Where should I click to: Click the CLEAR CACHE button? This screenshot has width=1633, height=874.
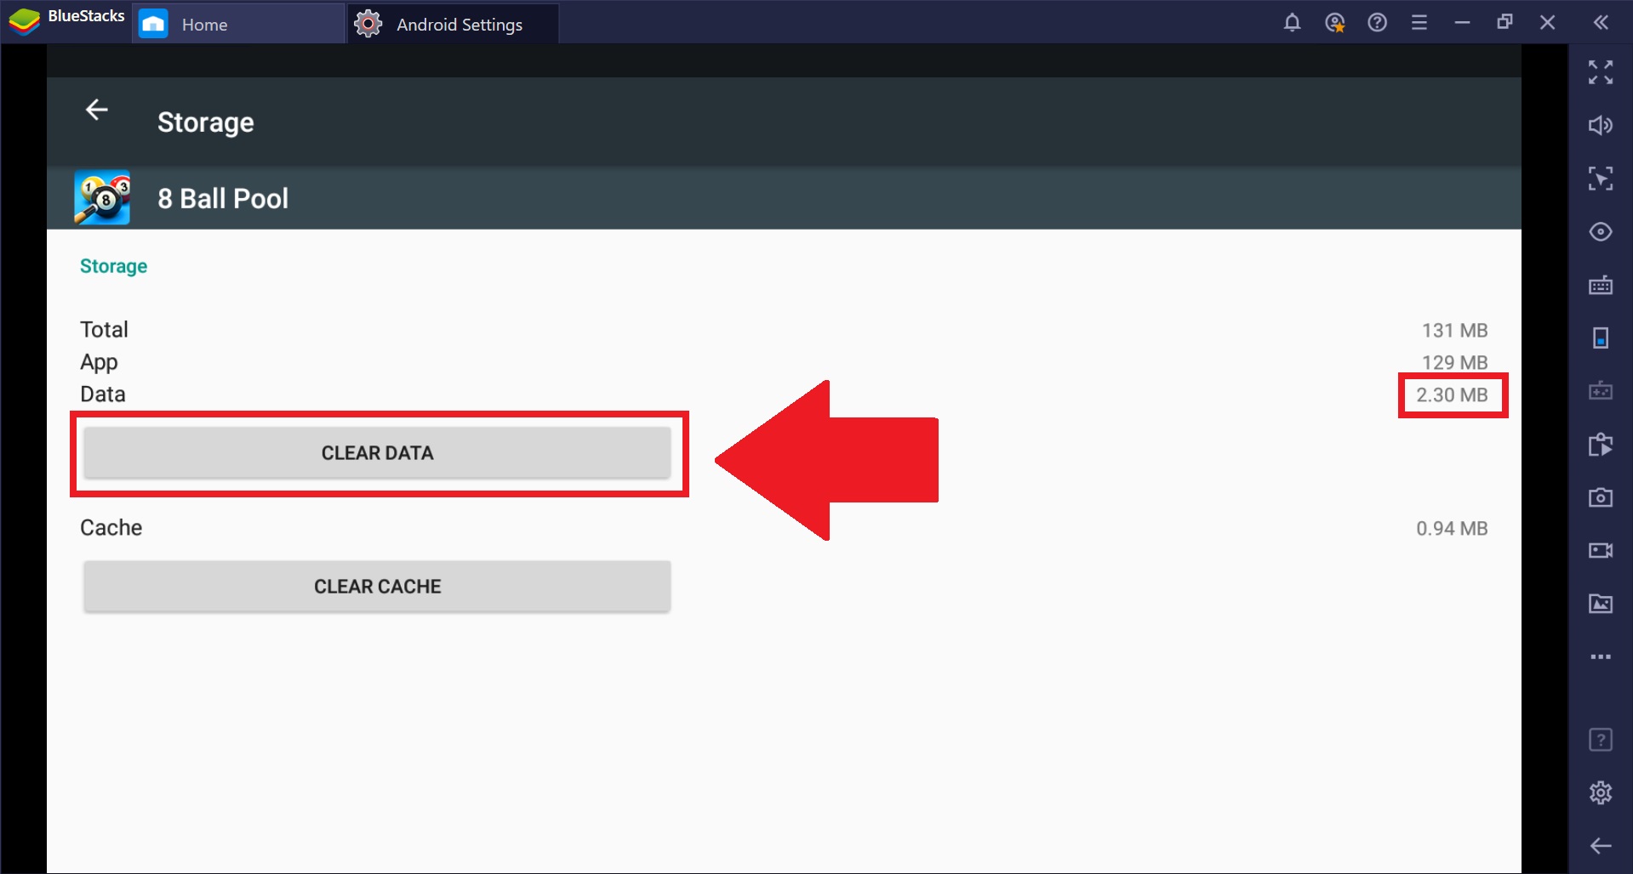click(x=377, y=587)
